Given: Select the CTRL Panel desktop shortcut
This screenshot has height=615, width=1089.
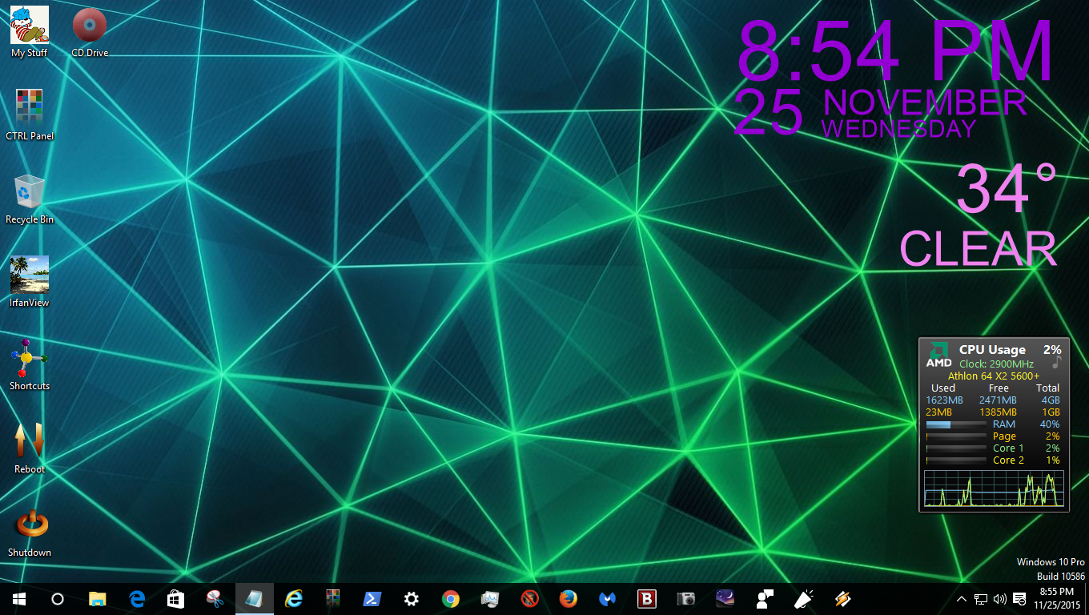Looking at the screenshot, I should (x=30, y=115).
